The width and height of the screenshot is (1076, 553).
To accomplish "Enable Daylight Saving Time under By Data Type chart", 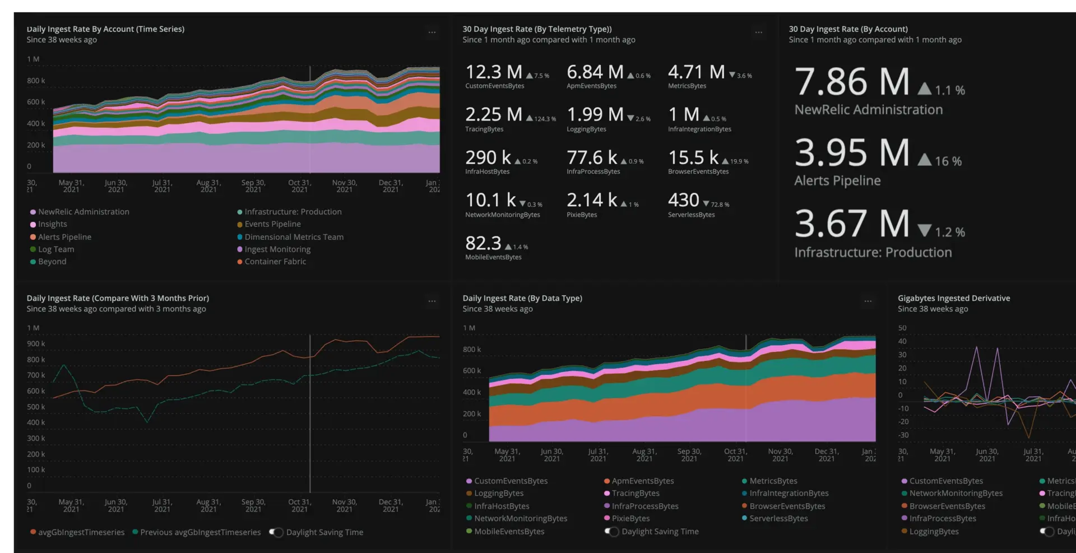I will (611, 531).
